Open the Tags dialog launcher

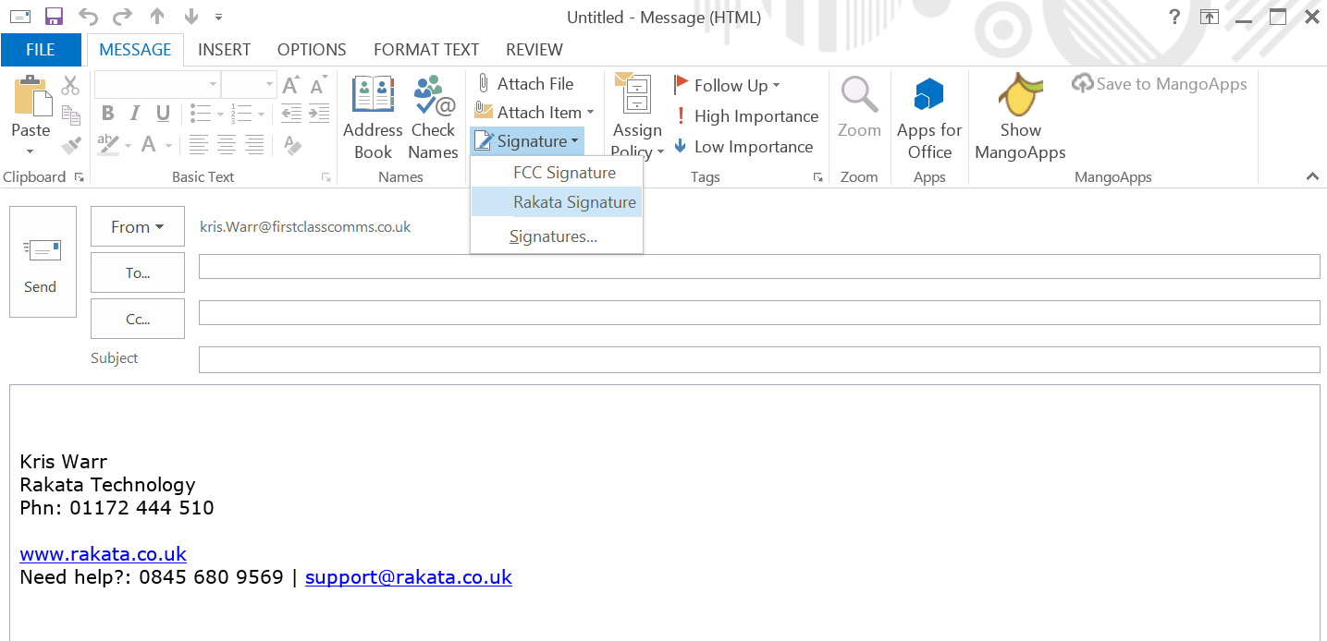(818, 177)
